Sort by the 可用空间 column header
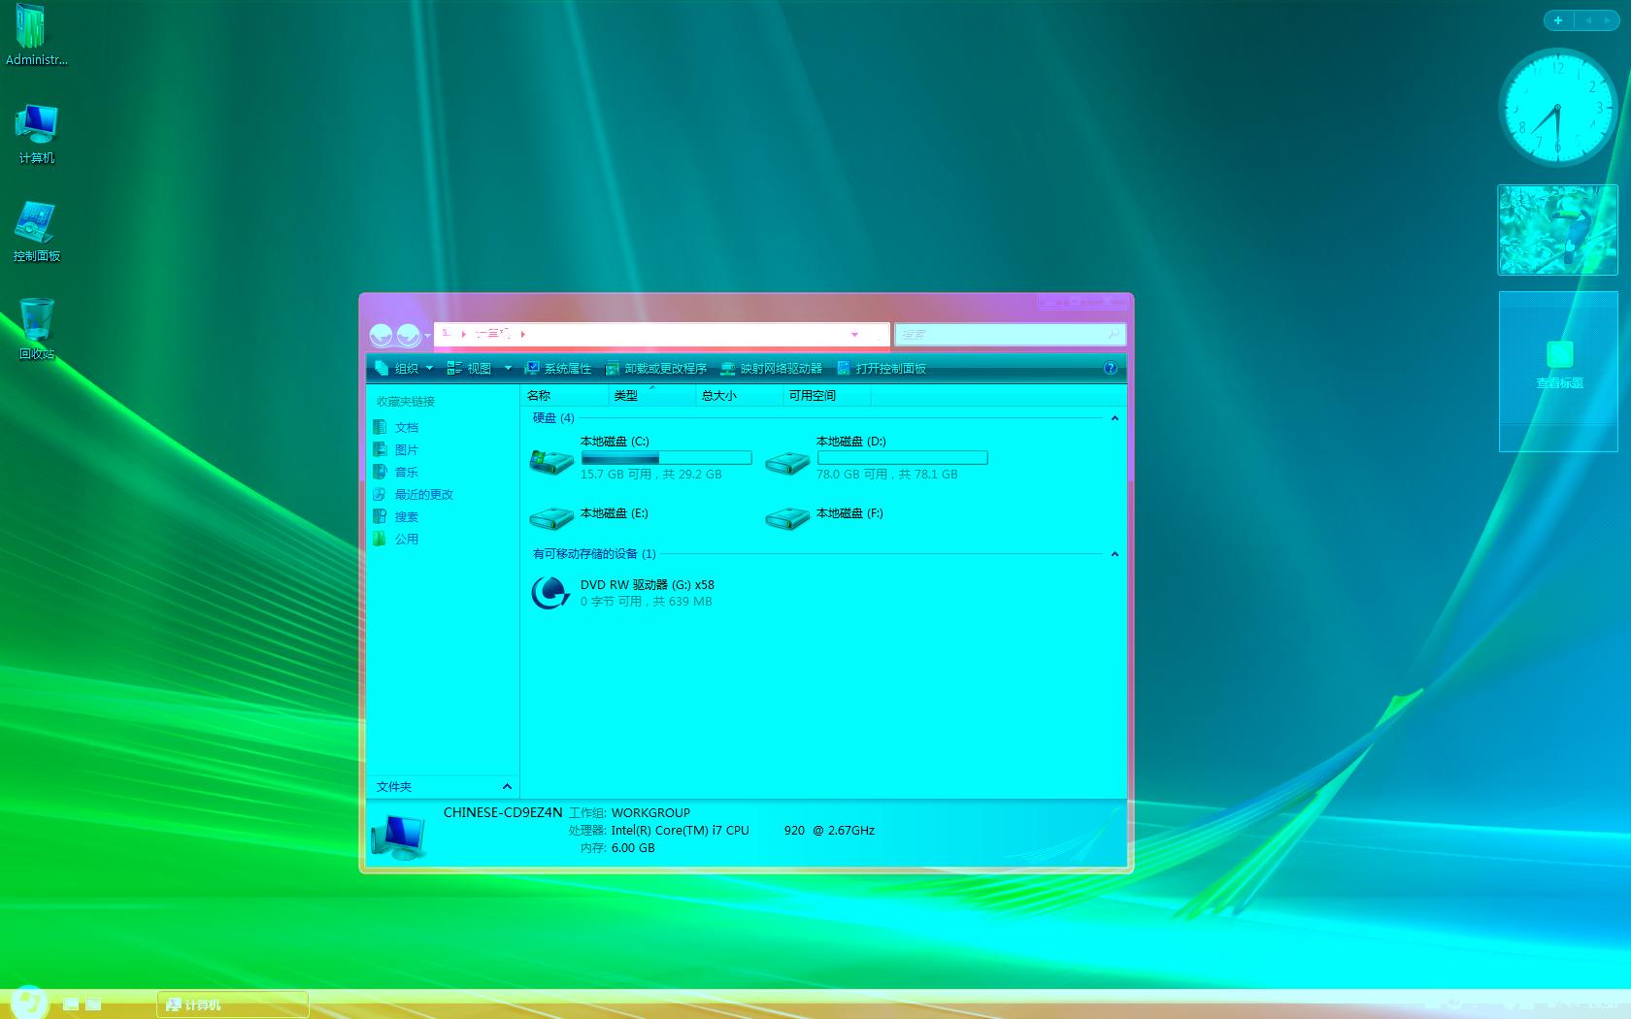Image resolution: width=1631 pixels, height=1019 pixels. [827, 395]
